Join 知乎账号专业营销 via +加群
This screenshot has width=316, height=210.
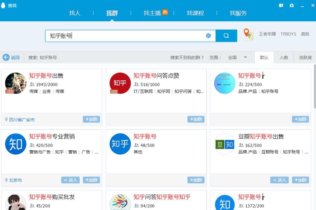pyautogui.click(x=91, y=180)
